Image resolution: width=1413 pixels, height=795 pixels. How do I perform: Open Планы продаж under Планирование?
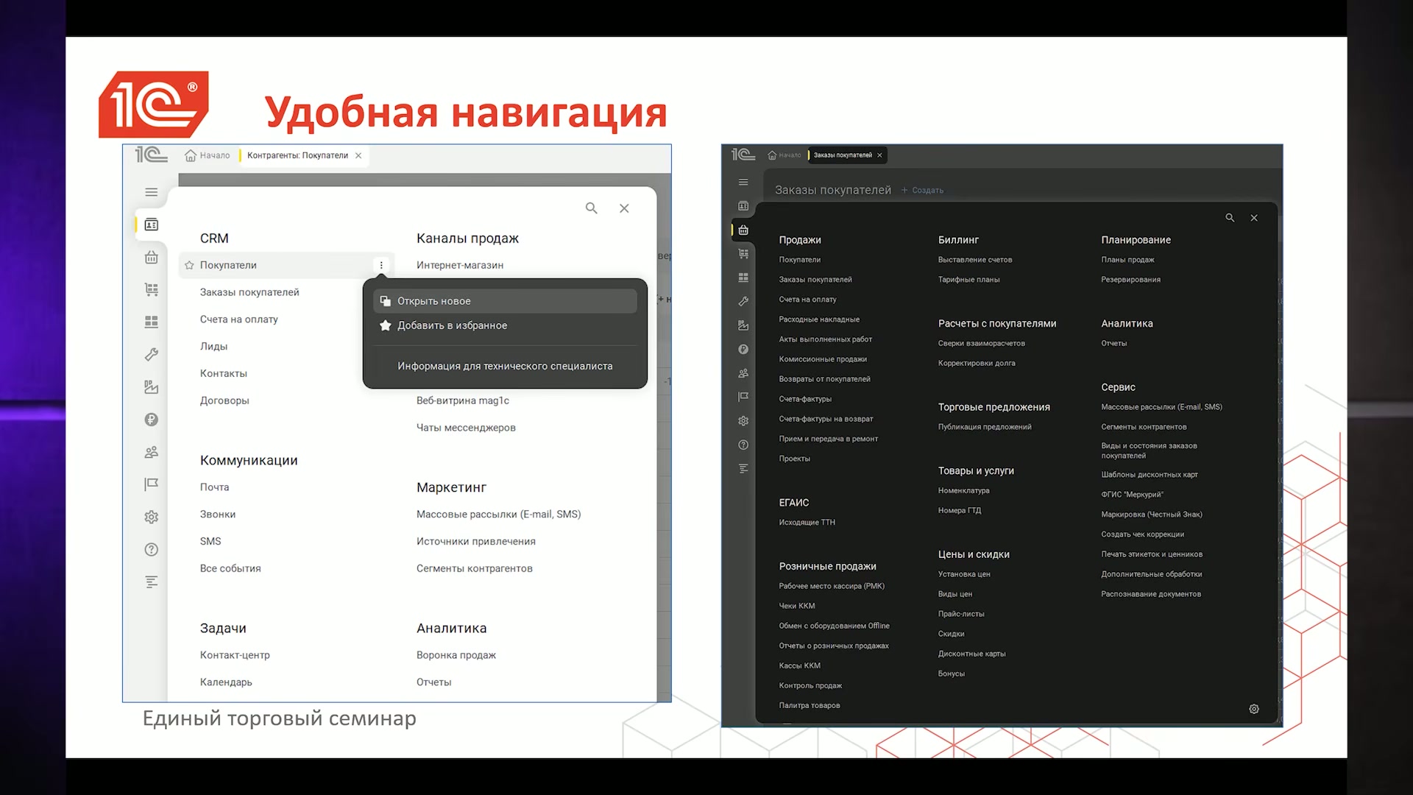[x=1127, y=260]
